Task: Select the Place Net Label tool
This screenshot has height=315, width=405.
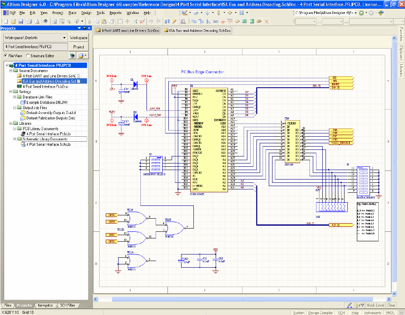Action: point(215,21)
